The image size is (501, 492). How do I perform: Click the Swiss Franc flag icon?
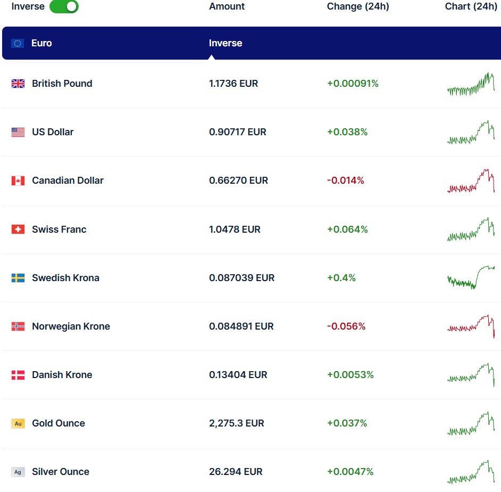coord(18,229)
